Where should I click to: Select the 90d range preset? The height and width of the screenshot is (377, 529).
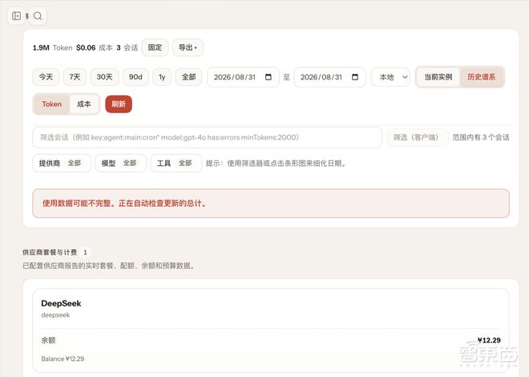(135, 77)
